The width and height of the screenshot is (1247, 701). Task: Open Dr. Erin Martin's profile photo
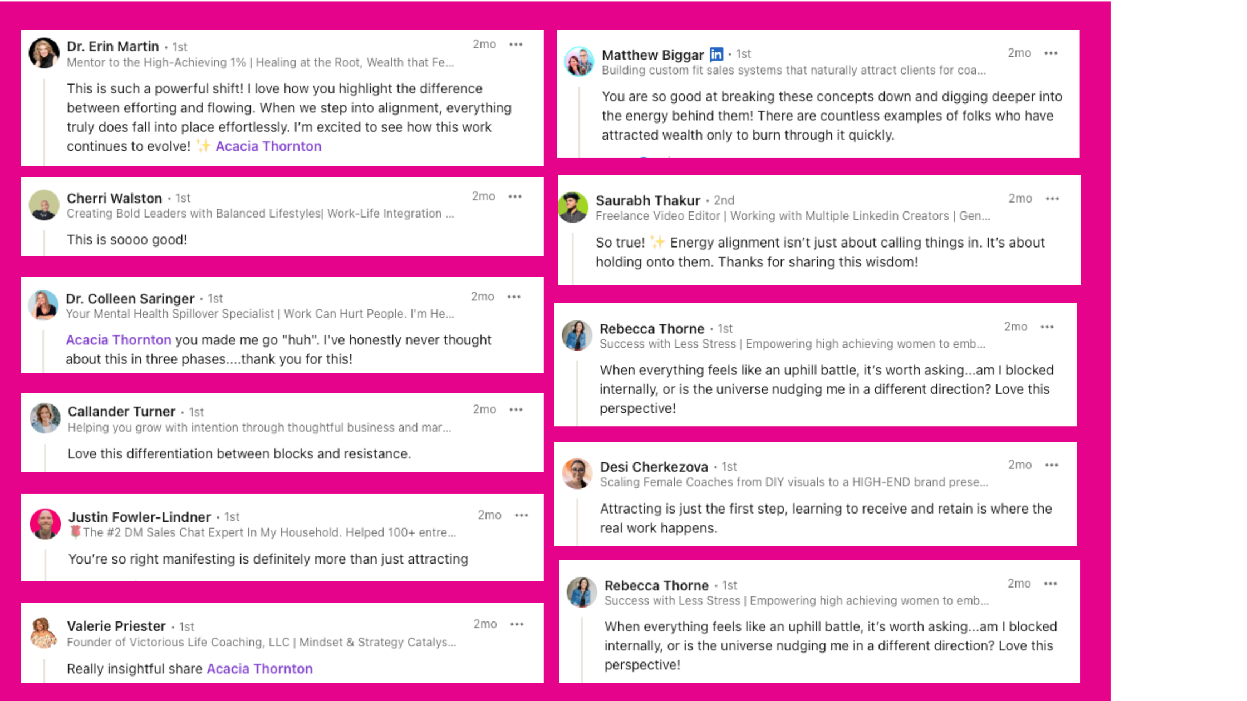coord(44,53)
